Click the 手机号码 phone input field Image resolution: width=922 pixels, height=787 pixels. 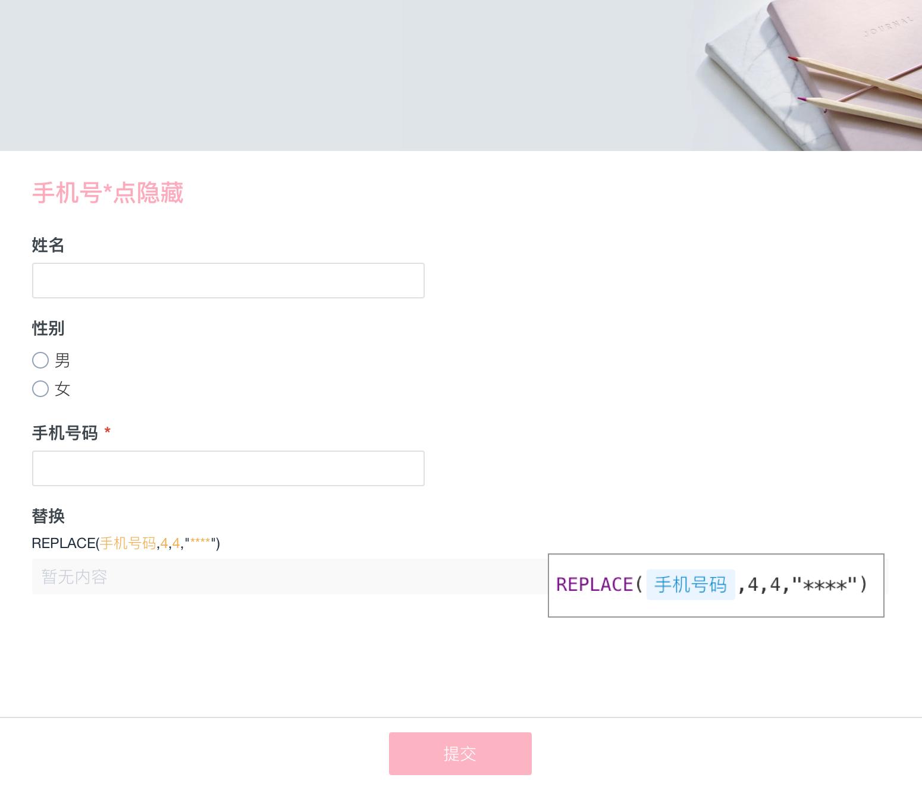coord(228,468)
